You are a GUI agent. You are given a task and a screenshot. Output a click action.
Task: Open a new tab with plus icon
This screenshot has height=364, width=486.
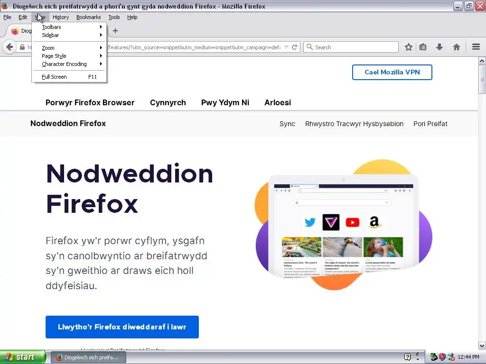click(x=115, y=31)
